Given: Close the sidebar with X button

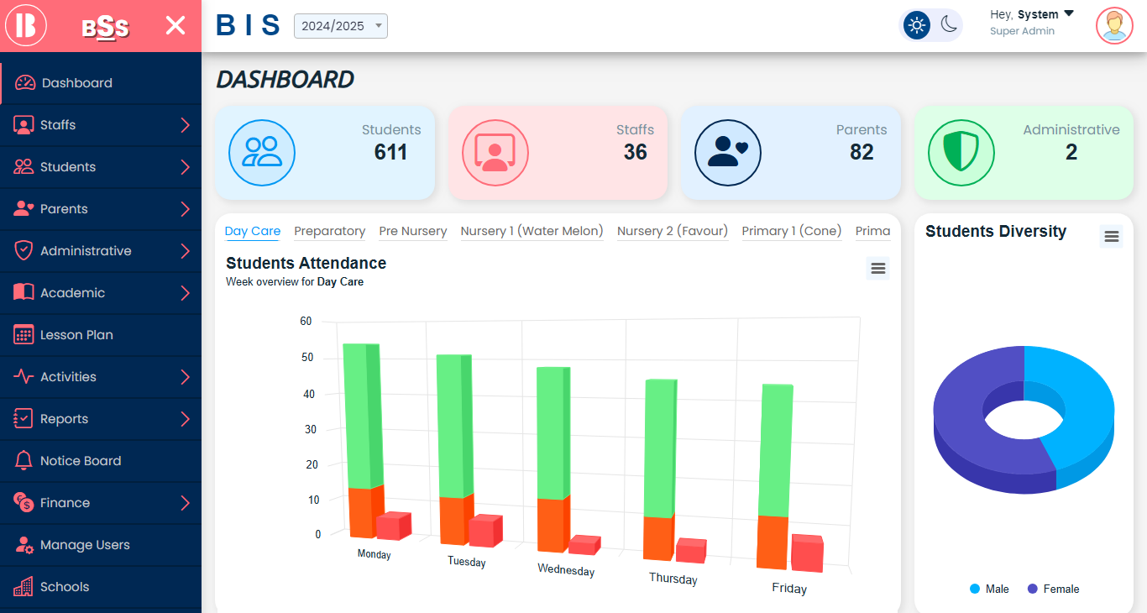Looking at the screenshot, I should click(x=175, y=25).
